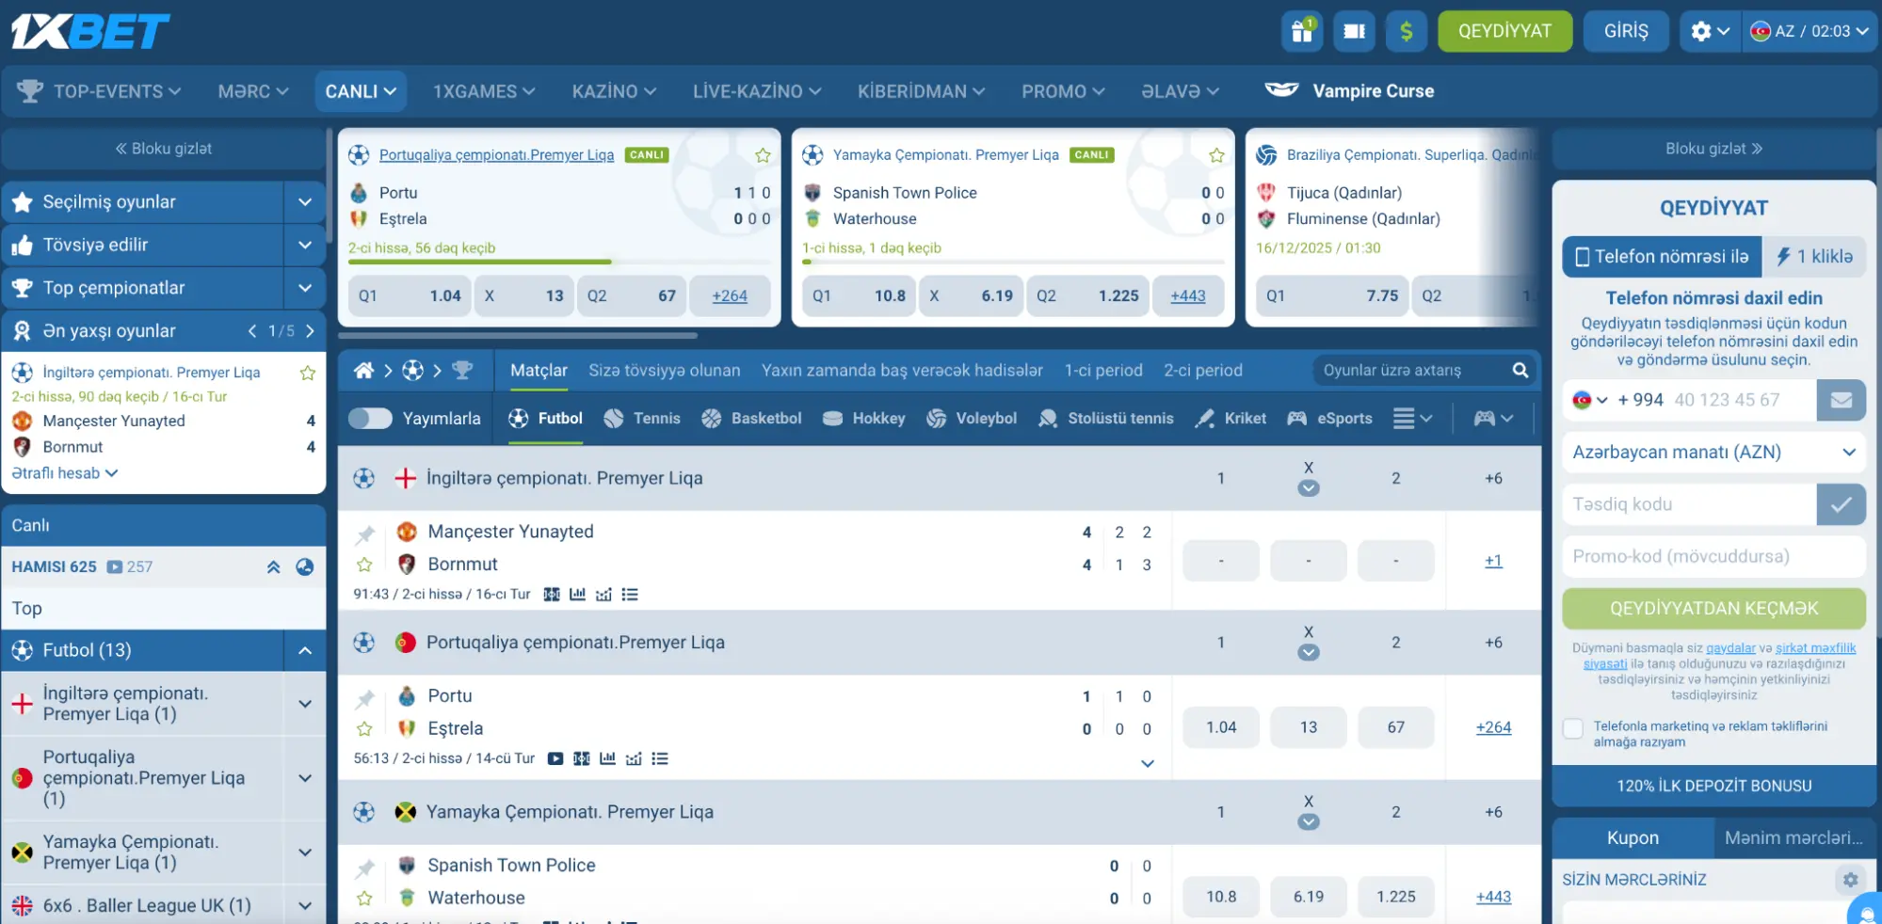Screen dimensions: 1882x924
Task: Show previous game in Ən yaxşı oyunlar
Action: coord(252,331)
